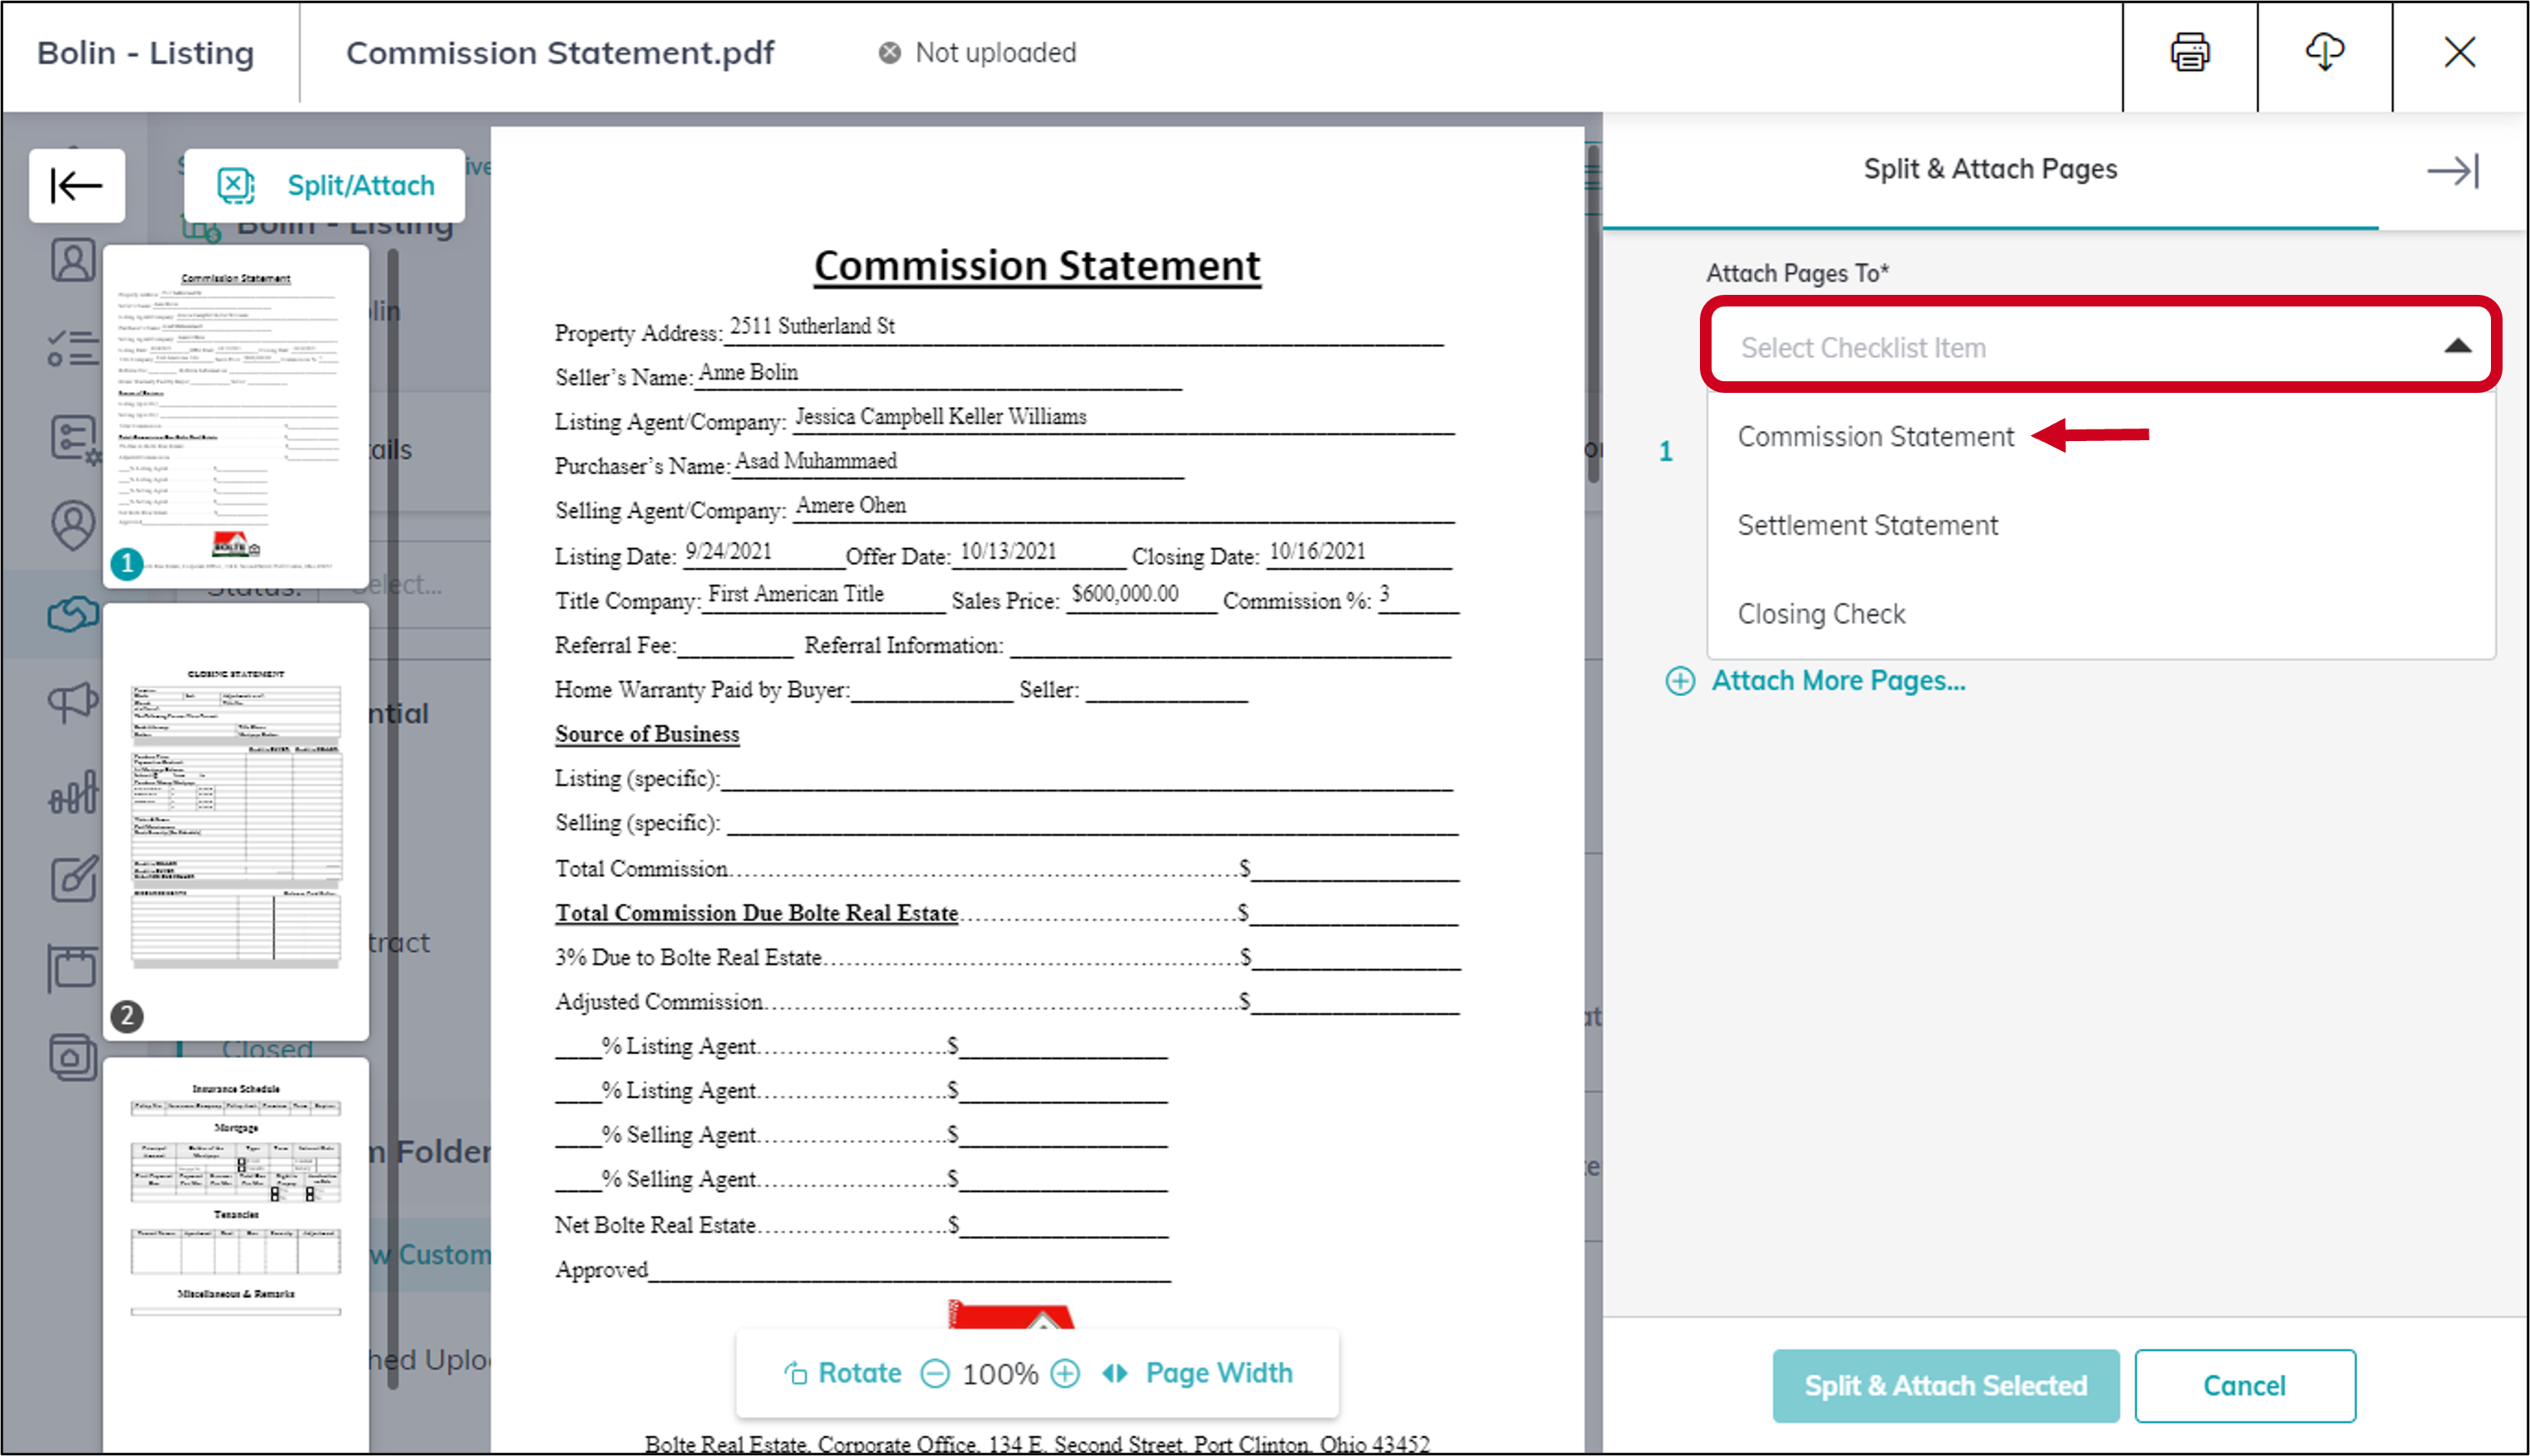
Task: Open the reports chart icon in sidebar
Action: (x=73, y=792)
